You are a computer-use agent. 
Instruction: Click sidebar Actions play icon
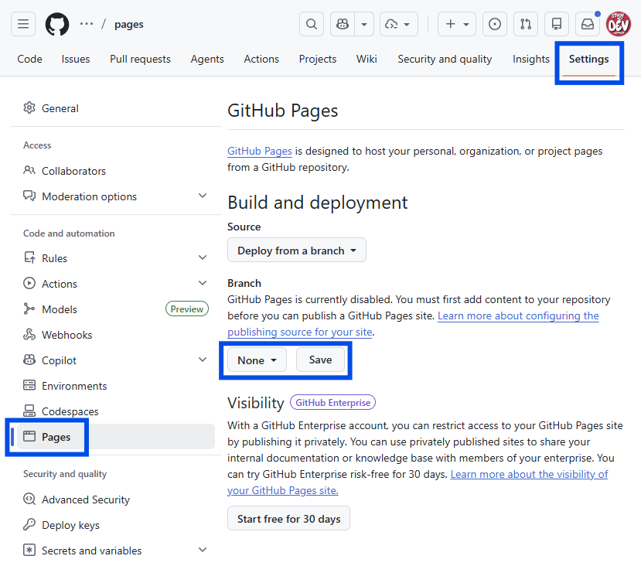(x=29, y=283)
